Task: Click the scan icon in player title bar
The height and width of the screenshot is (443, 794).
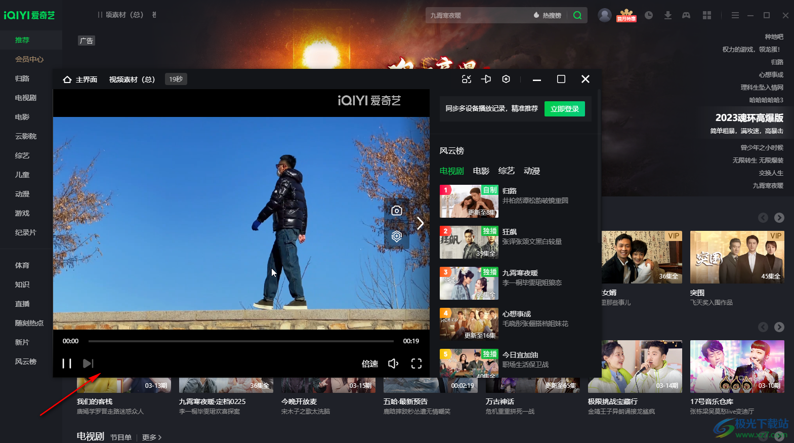Action: (x=467, y=79)
